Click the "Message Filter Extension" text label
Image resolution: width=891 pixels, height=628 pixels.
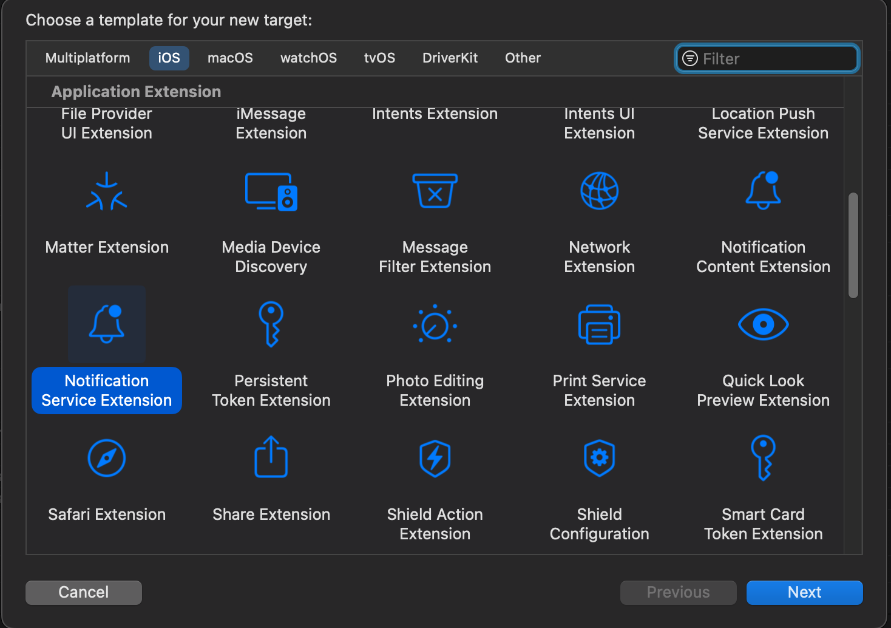pos(435,257)
